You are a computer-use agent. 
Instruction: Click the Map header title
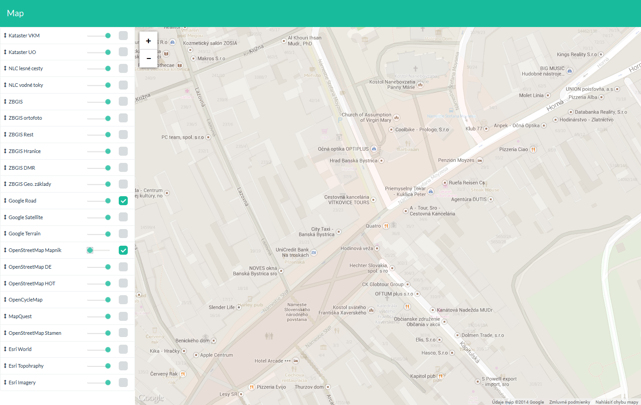tap(15, 13)
